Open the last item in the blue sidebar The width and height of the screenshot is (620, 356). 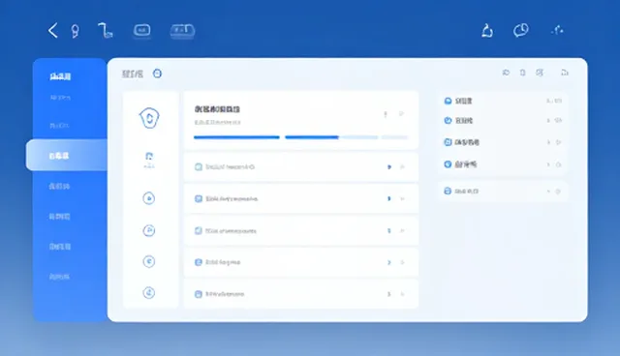tap(59, 277)
